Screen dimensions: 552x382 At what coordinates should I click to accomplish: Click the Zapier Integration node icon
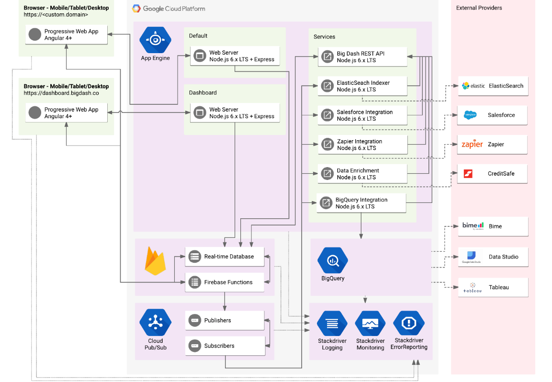[x=328, y=145]
